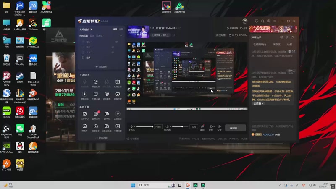
Task: Click user AKA50337 in the chat
Action: 268,134
